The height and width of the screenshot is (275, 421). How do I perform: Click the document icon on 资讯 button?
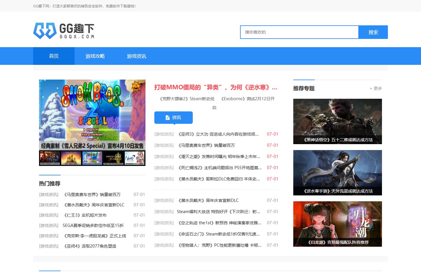coord(168,118)
